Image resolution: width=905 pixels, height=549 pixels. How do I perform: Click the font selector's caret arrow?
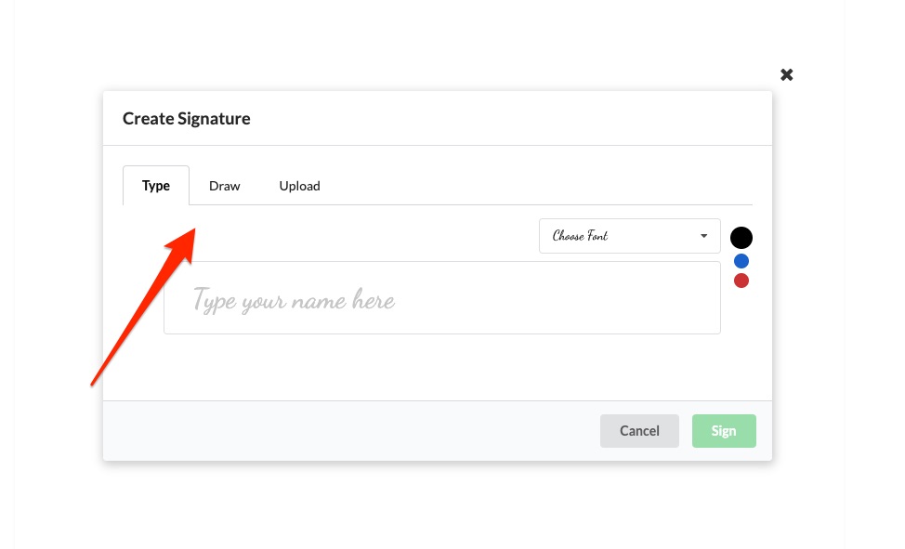pos(704,236)
